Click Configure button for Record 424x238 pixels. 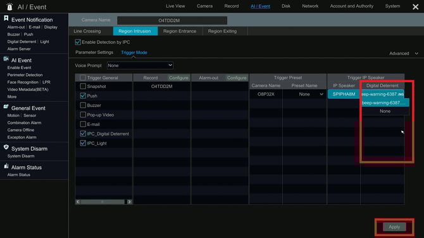[x=178, y=78]
